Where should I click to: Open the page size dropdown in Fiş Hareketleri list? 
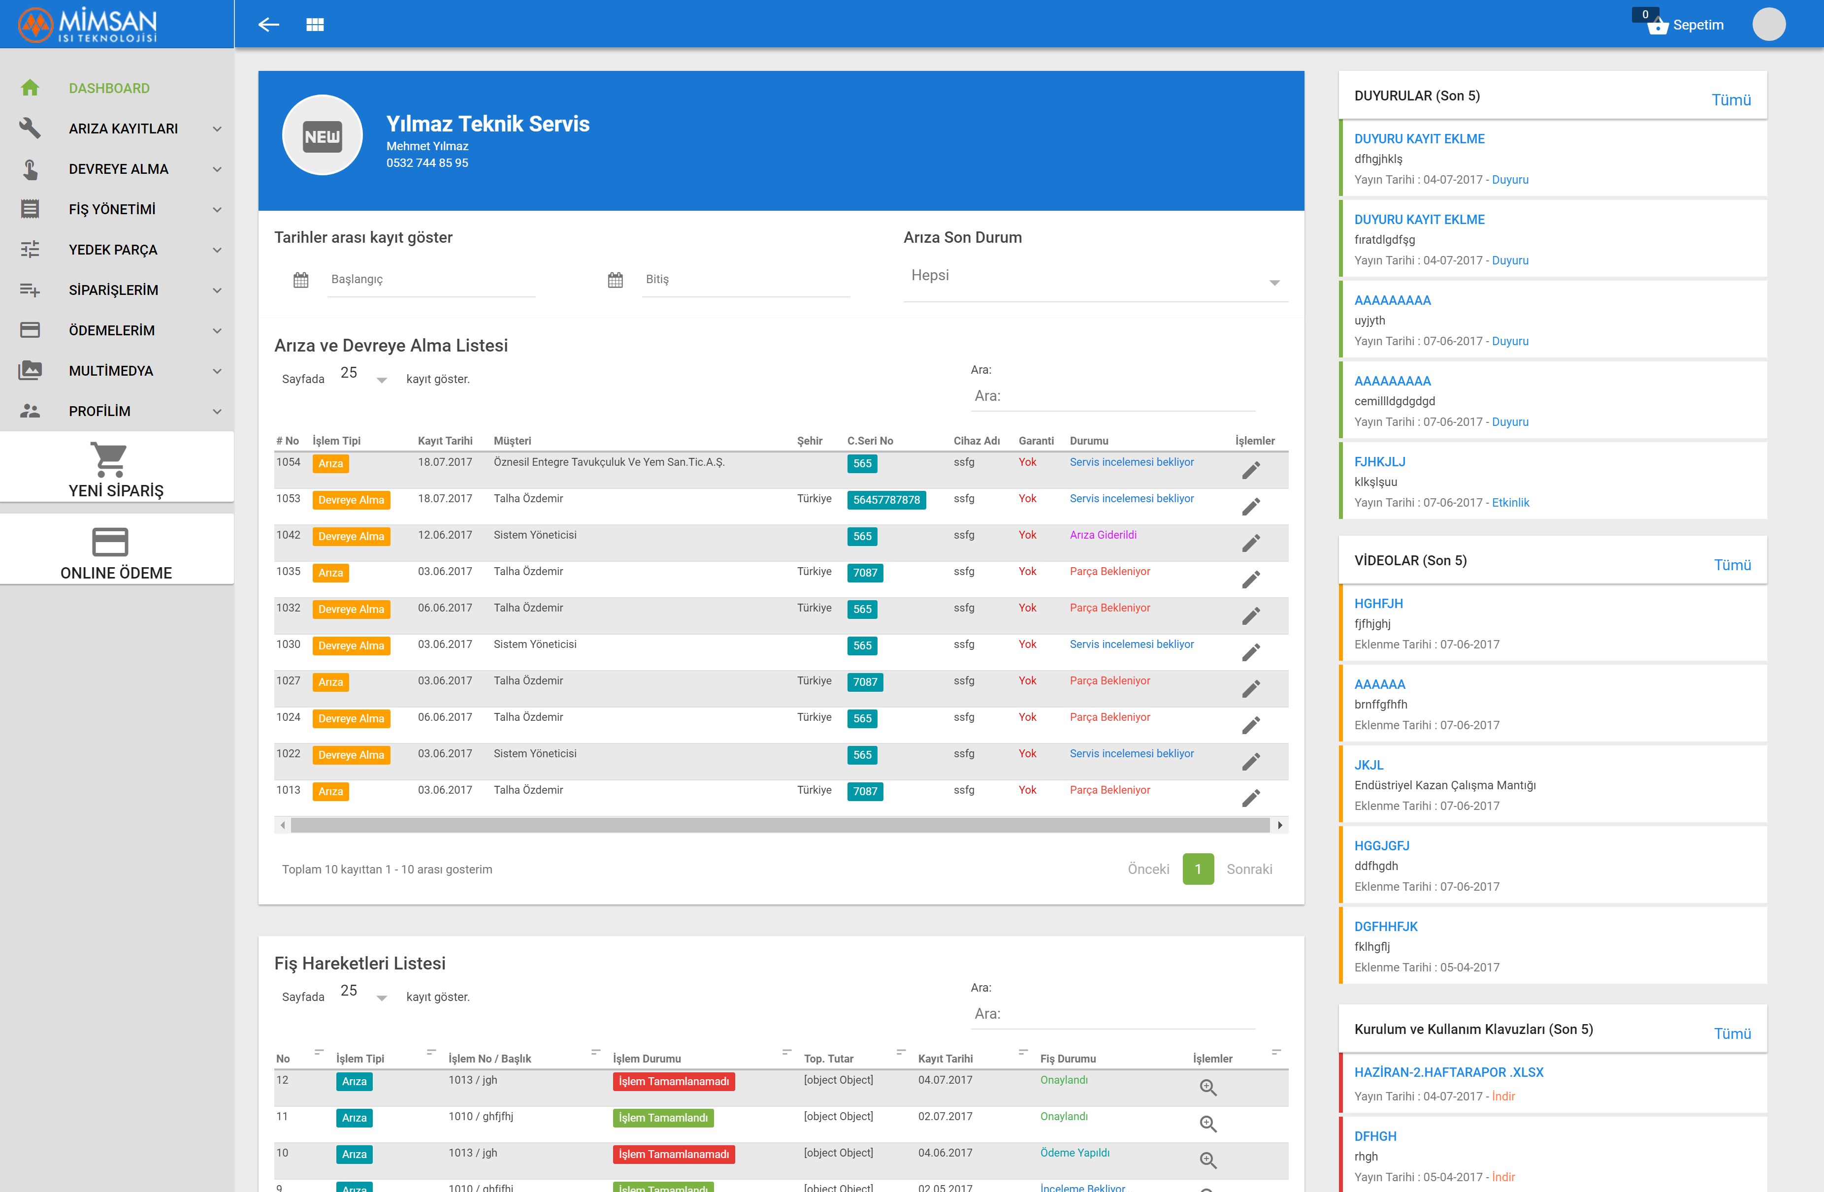(364, 993)
